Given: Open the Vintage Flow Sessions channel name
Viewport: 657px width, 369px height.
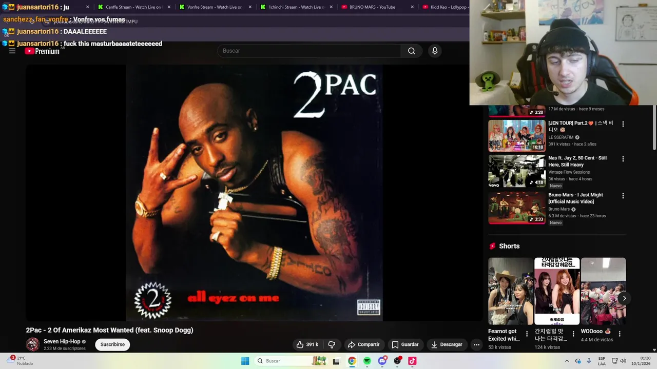Looking at the screenshot, I should click(x=569, y=172).
